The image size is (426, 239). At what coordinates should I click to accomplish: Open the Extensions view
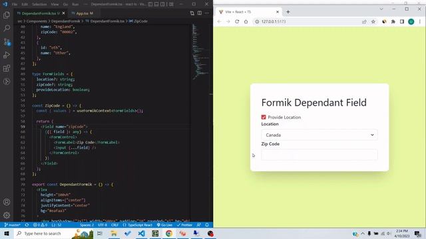7,68
